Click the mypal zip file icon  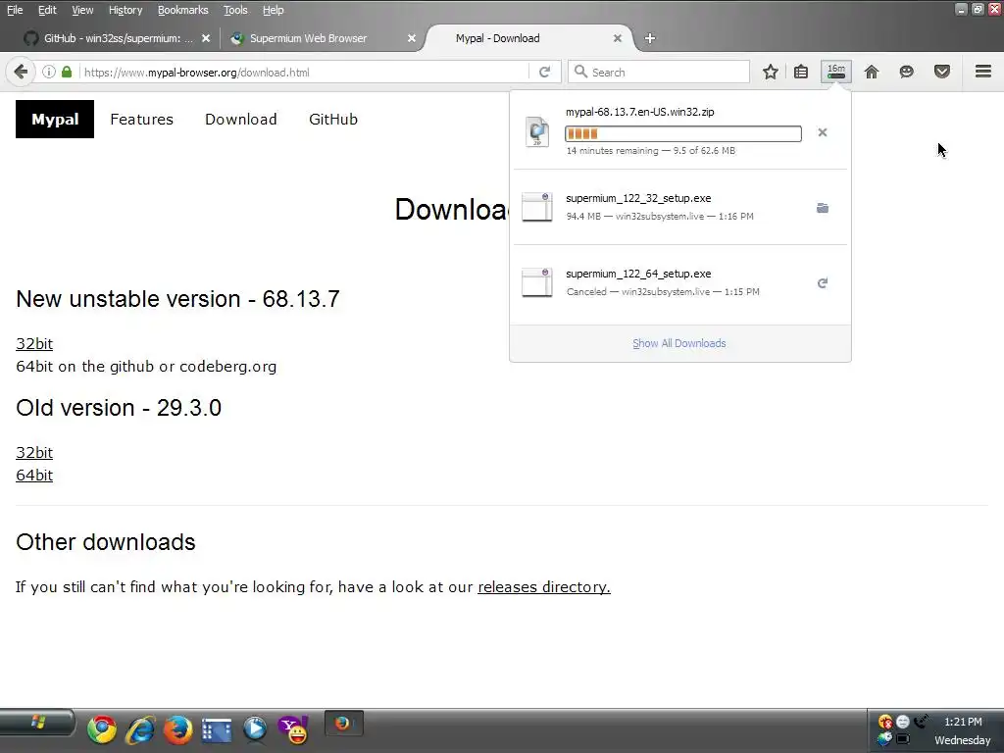[x=537, y=131]
